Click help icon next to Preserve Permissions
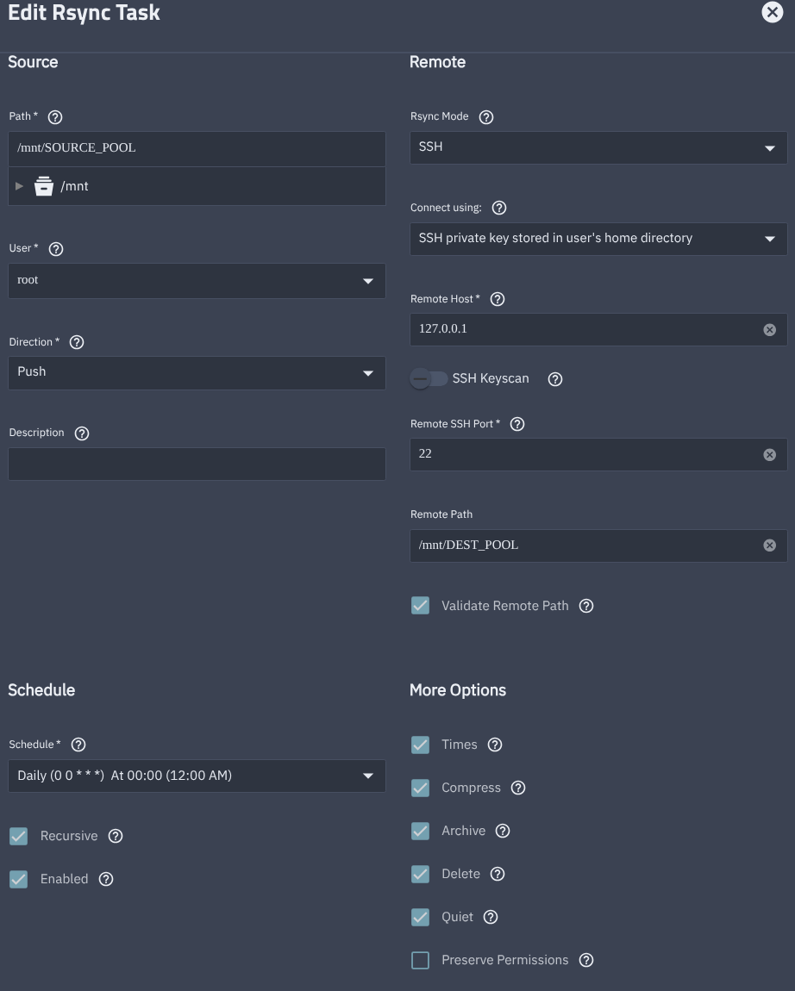The width and height of the screenshot is (795, 991). pos(586,960)
